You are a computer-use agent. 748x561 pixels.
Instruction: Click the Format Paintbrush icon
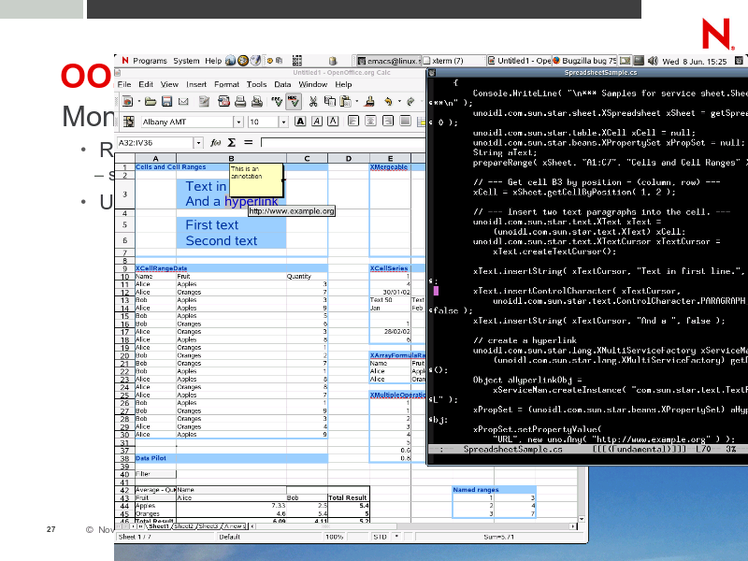pos(369,101)
